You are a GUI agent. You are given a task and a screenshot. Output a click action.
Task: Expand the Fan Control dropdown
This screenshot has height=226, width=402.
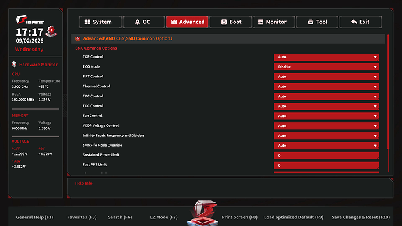pos(326,116)
